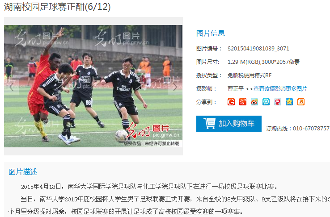Click the 图片描述 heading
330x217 pixels.
(23, 172)
